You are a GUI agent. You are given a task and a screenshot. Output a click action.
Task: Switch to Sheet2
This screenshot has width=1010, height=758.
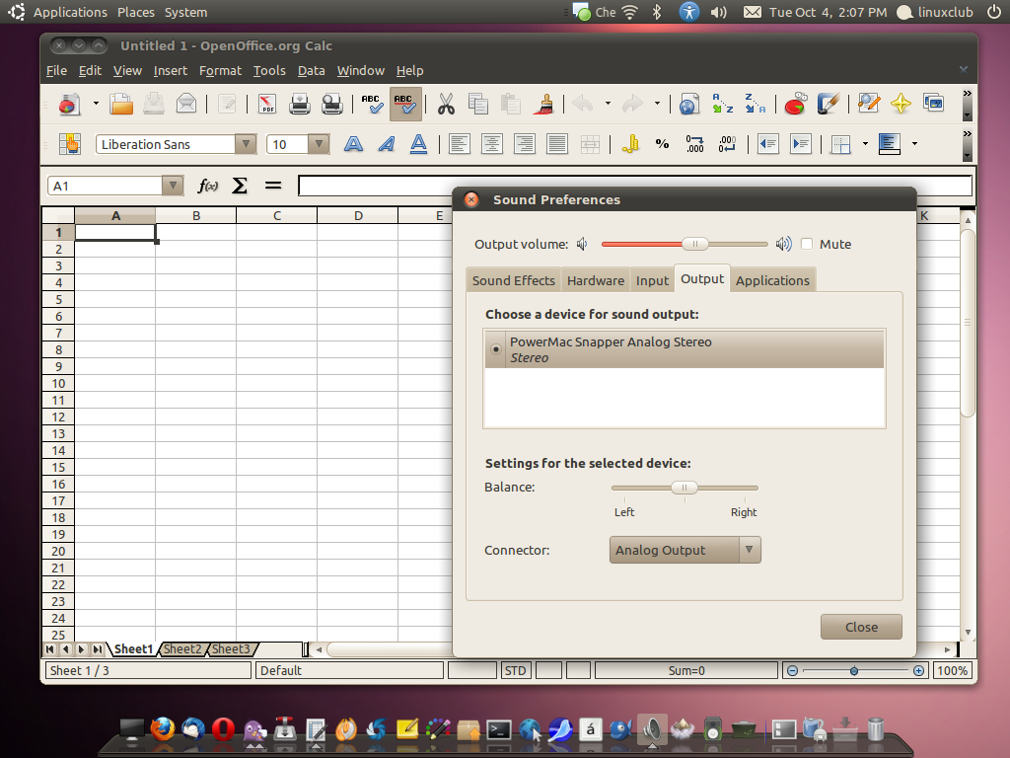[x=182, y=648]
